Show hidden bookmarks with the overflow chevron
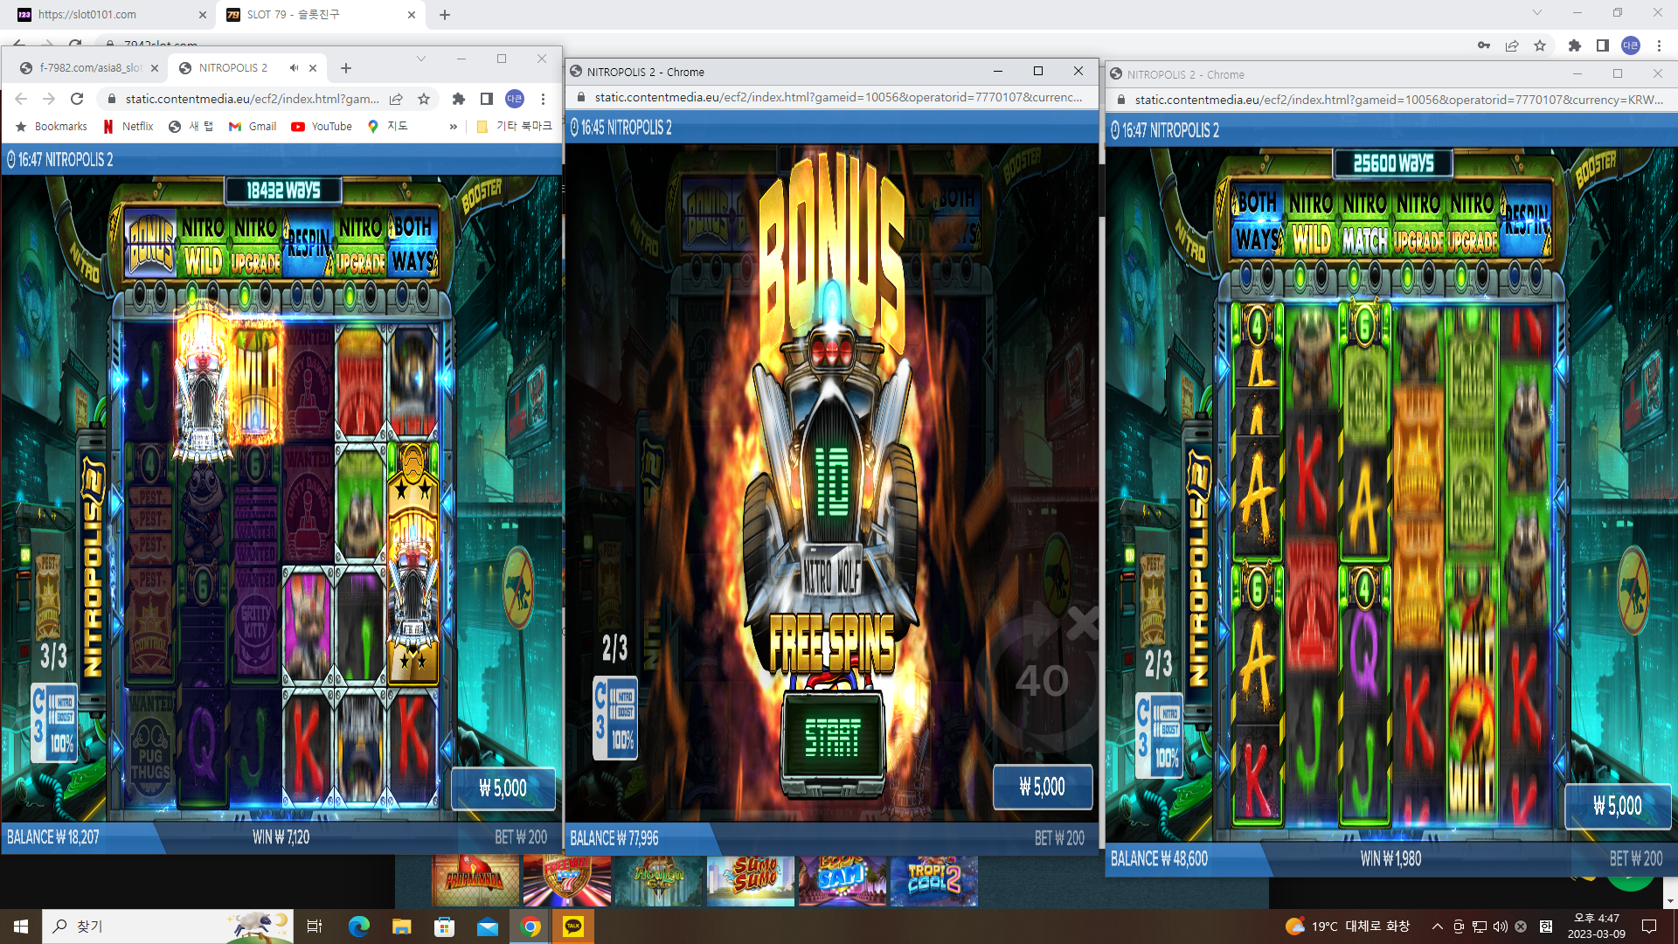Screen dimensions: 1678x944 point(454,127)
